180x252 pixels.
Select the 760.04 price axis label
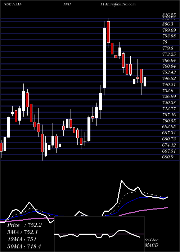tap(169, 66)
